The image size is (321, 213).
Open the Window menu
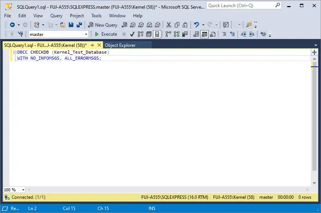tap(117, 16)
